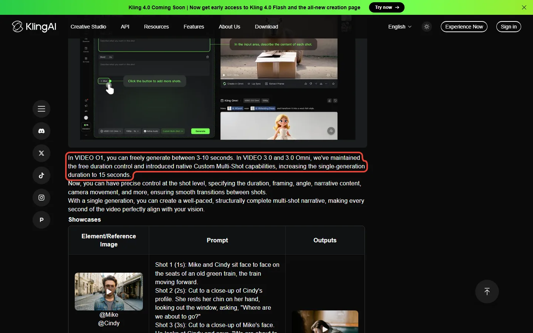Click the @Cindy label
Screen dimensions: 533x333
tap(109, 323)
